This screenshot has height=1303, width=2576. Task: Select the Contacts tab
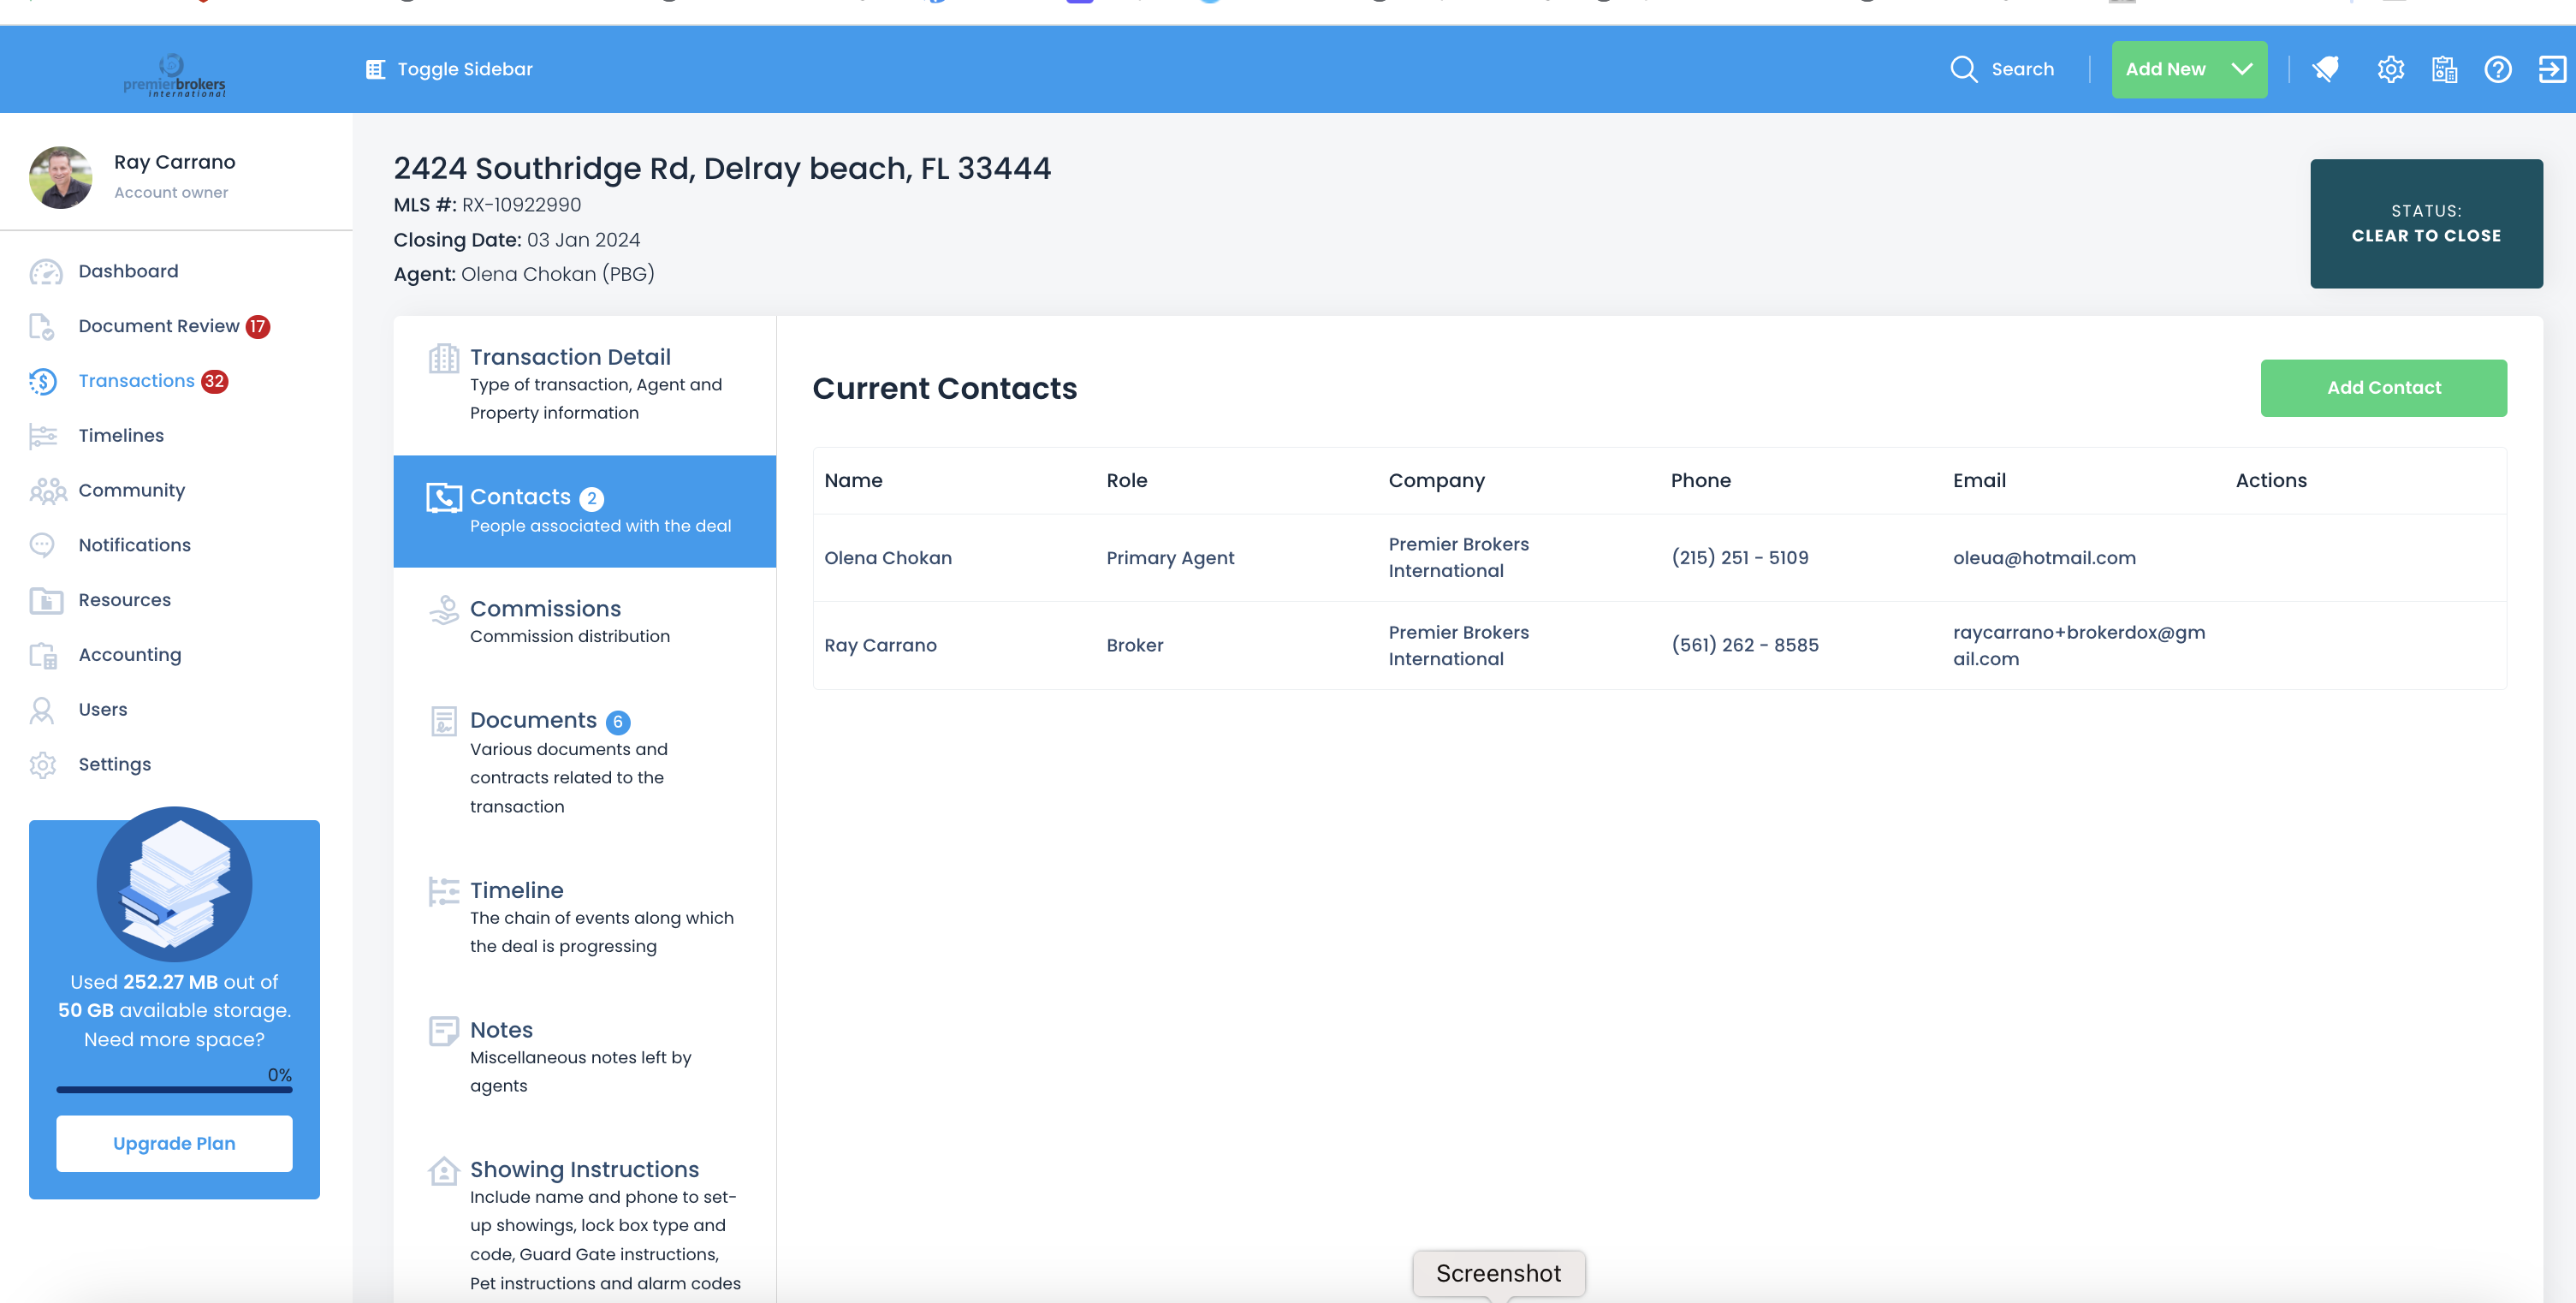click(x=584, y=511)
